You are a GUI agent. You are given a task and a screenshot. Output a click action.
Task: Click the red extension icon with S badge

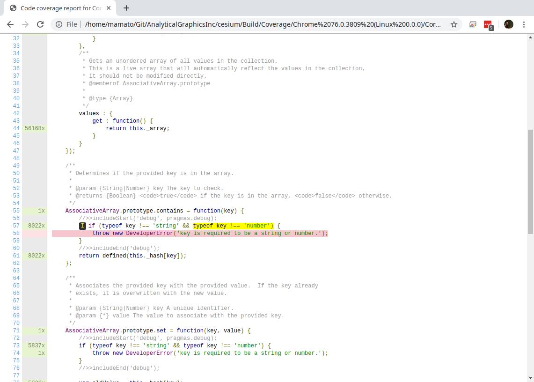488,24
